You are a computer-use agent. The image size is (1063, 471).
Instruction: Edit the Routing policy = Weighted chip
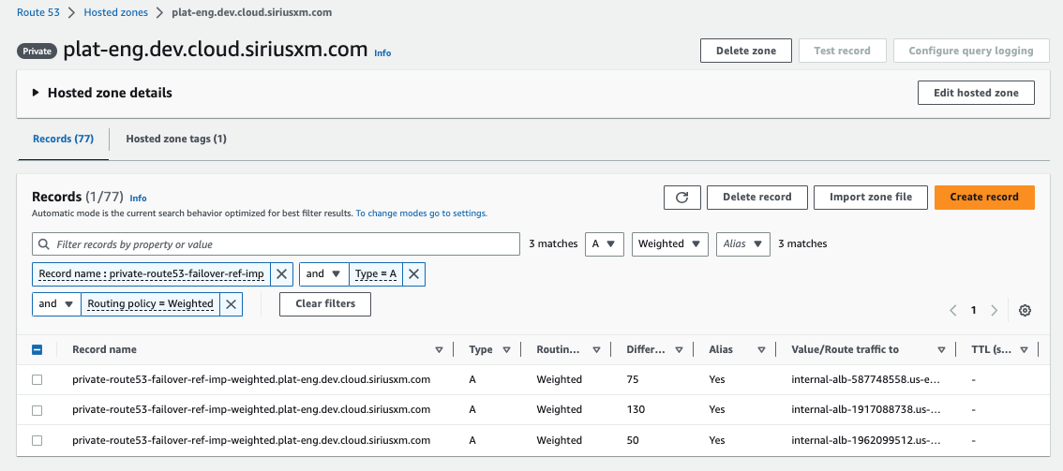coord(151,303)
